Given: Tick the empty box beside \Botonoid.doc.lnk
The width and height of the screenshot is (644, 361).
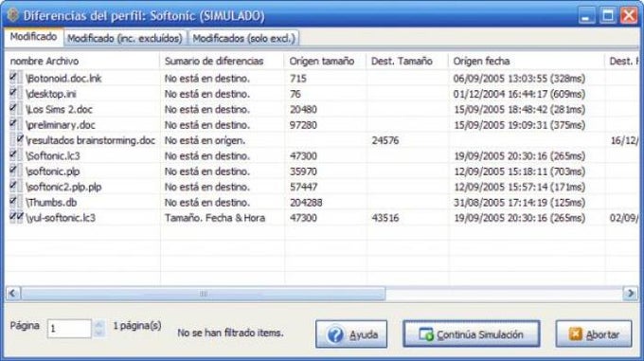Looking at the screenshot, I should pos(20,78).
